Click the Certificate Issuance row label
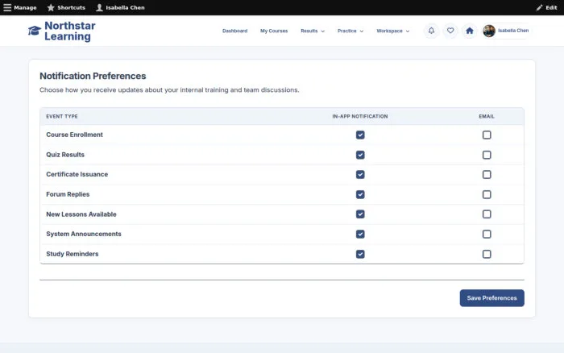564x353 pixels. [77, 174]
